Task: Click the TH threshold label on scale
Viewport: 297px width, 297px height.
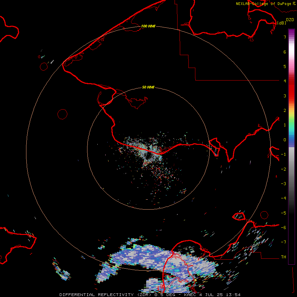Action: click(x=283, y=257)
